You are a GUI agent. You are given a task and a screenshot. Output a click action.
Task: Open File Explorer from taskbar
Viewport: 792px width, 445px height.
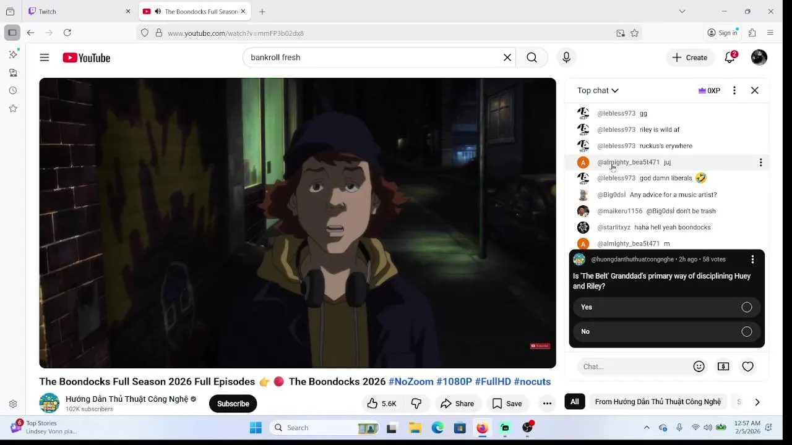click(415, 428)
